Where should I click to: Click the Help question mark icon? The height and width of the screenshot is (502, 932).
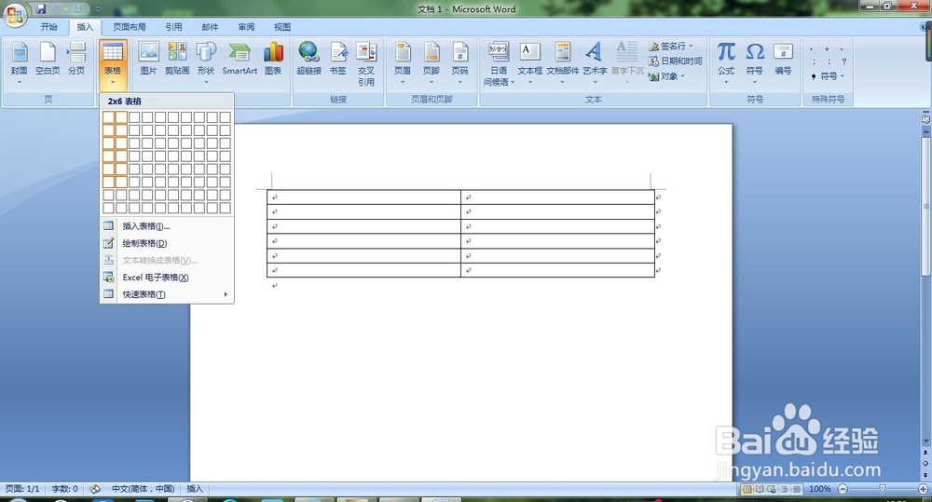[926, 27]
